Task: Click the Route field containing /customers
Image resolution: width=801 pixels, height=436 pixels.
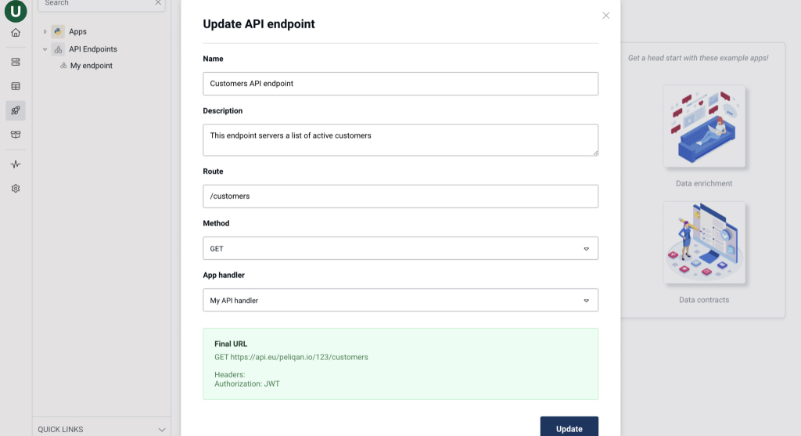Action: point(400,196)
